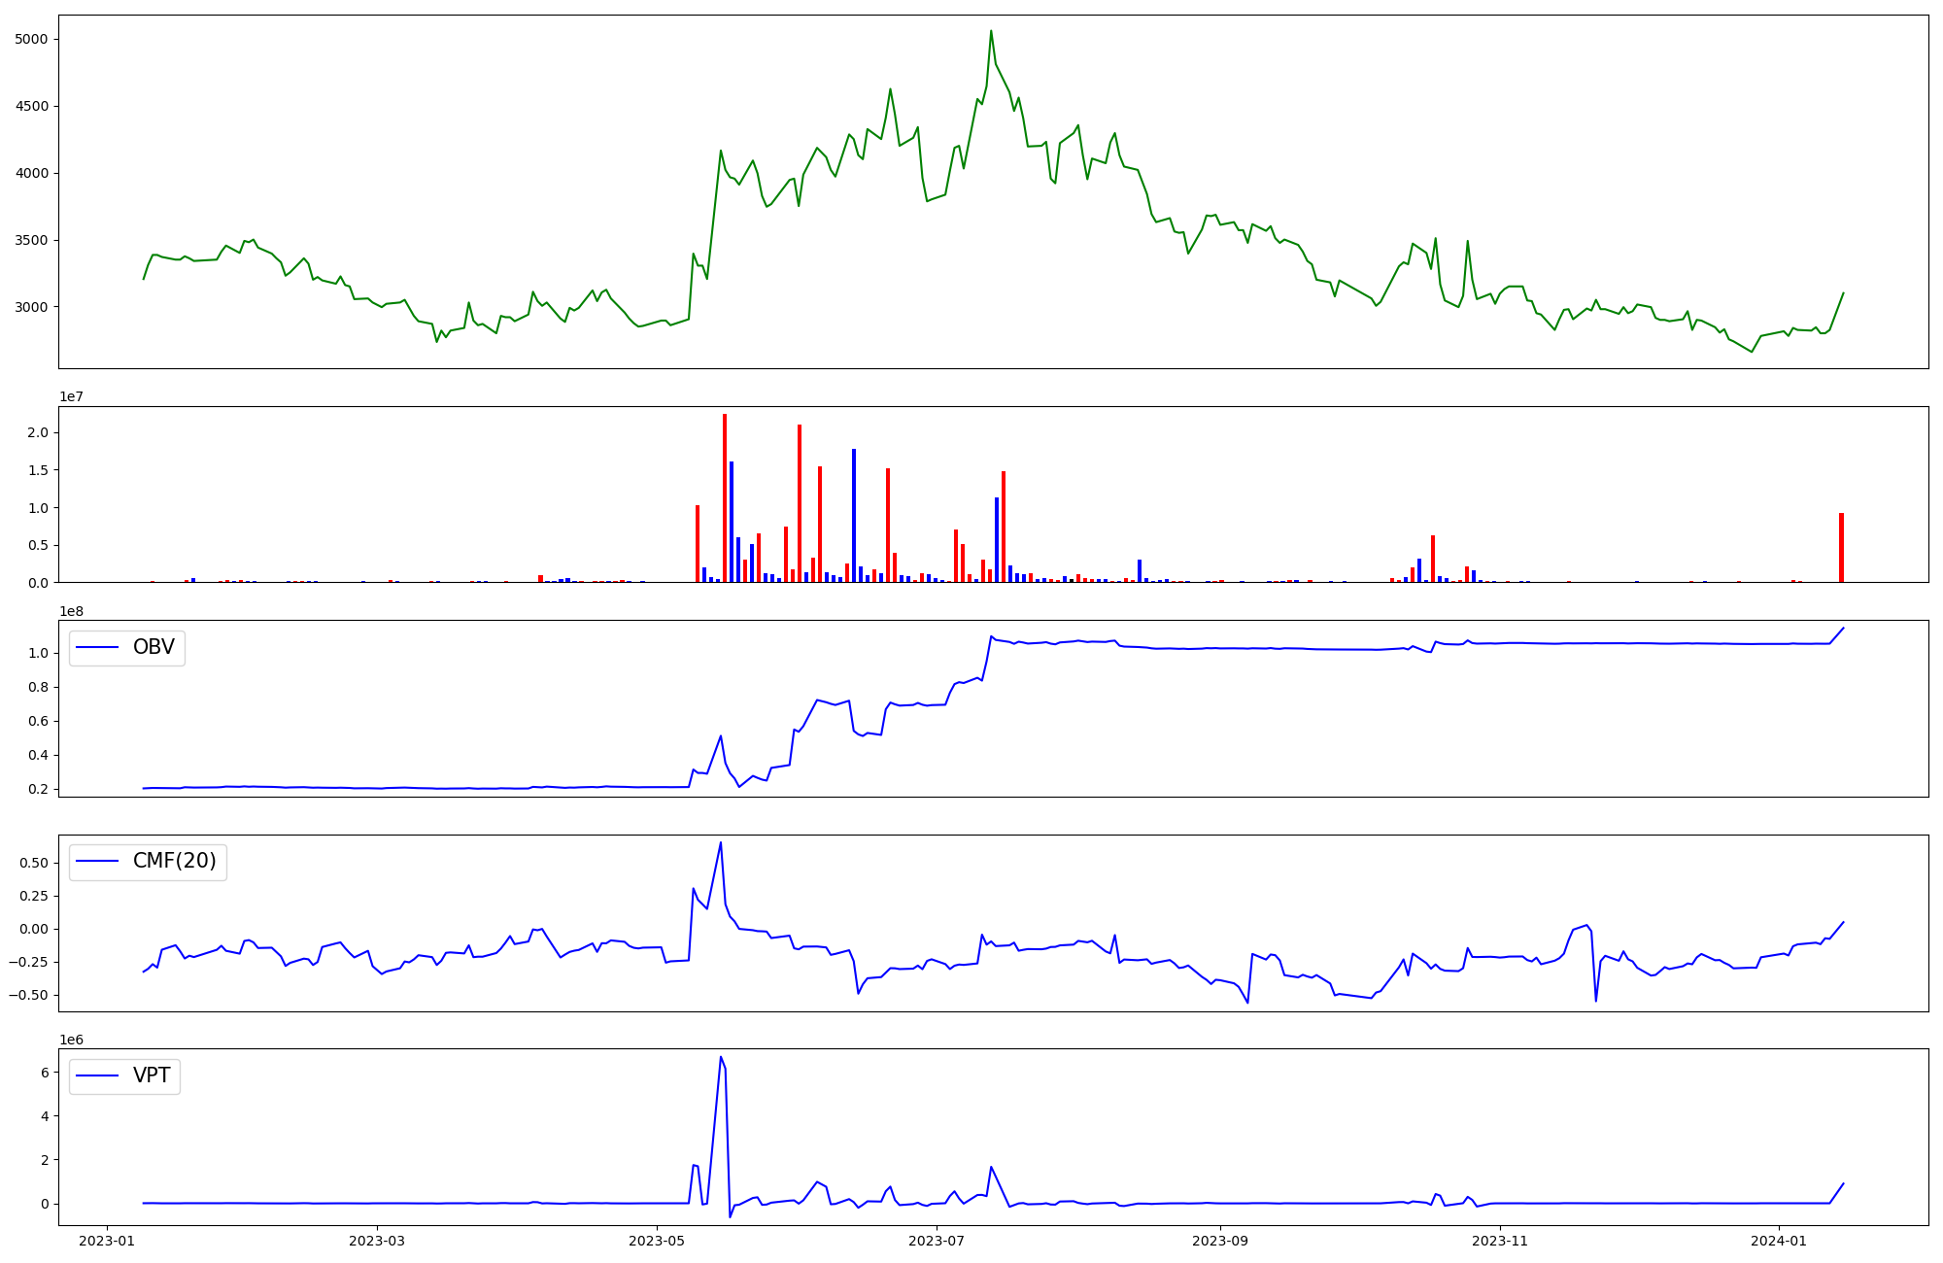Click the 3000 price axis tick label
The height and width of the screenshot is (1263, 1943).
click(x=31, y=308)
